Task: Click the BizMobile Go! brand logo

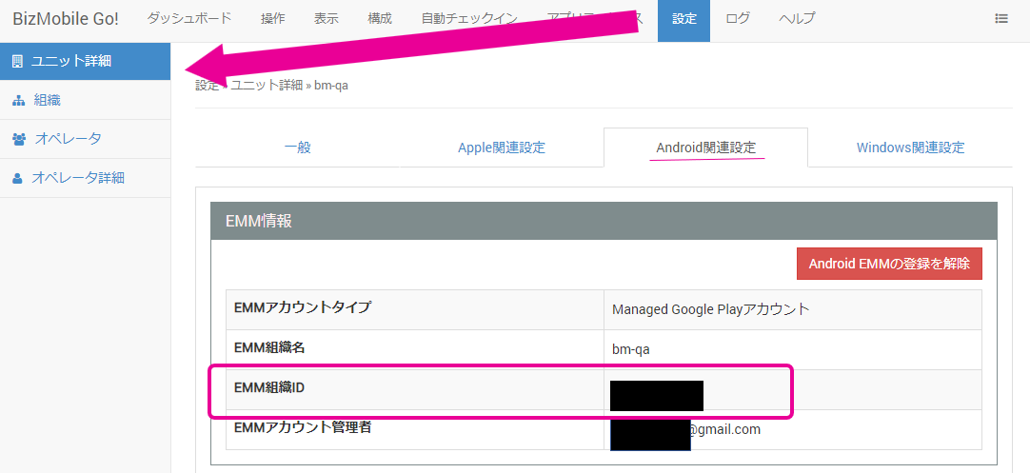Action: [x=65, y=18]
